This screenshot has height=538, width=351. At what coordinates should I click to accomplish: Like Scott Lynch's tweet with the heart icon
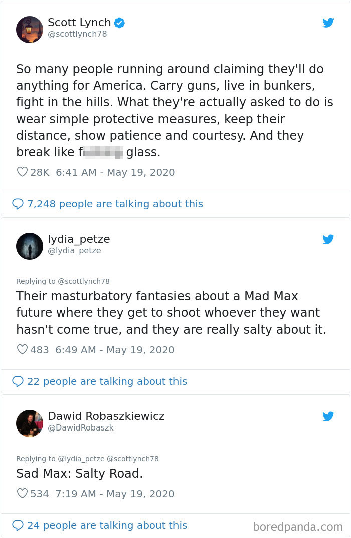pyautogui.click(x=22, y=172)
